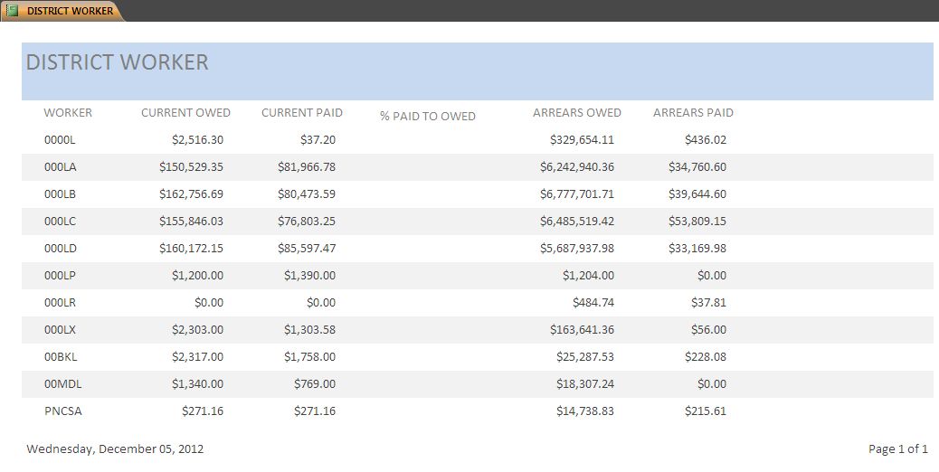Click the report icon on DISTRICT WORKER tab
939x472 pixels.
12,11
